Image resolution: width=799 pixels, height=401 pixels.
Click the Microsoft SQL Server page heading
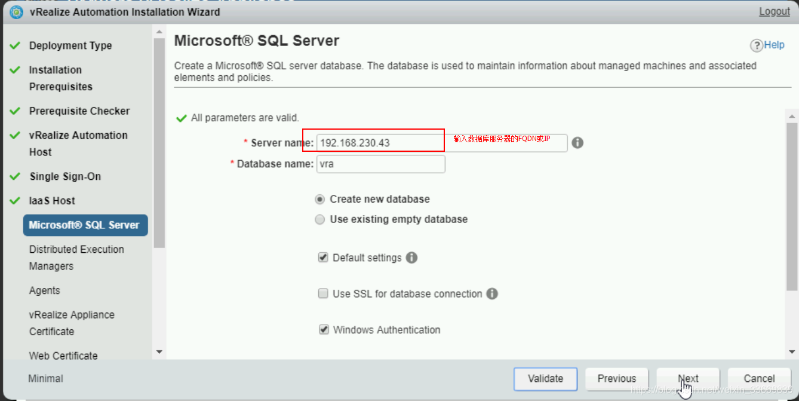[257, 41]
